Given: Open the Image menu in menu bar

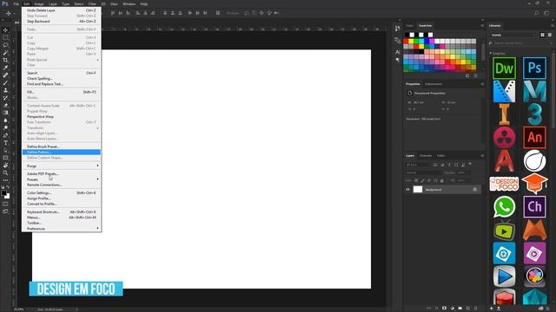Looking at the screenshot, I should pos(39,3).
